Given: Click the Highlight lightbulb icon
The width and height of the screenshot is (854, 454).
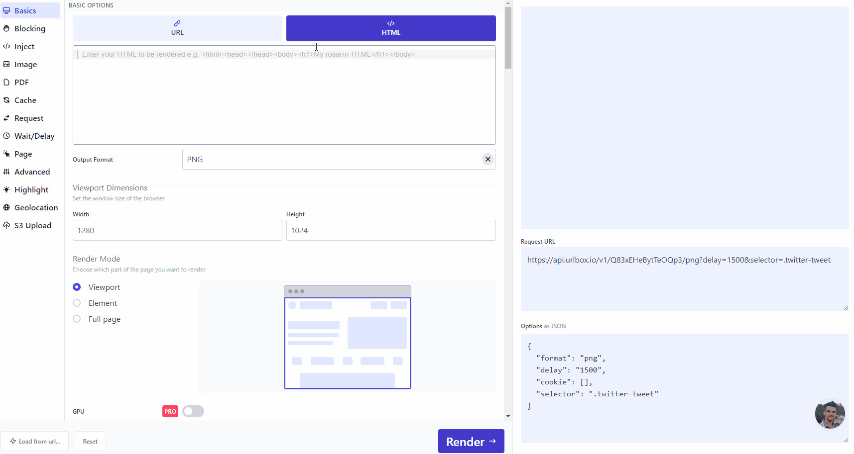Looking at the screenshot, I should point(6,189).
